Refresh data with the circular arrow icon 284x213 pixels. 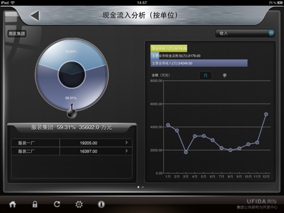[x=57, y=204]
